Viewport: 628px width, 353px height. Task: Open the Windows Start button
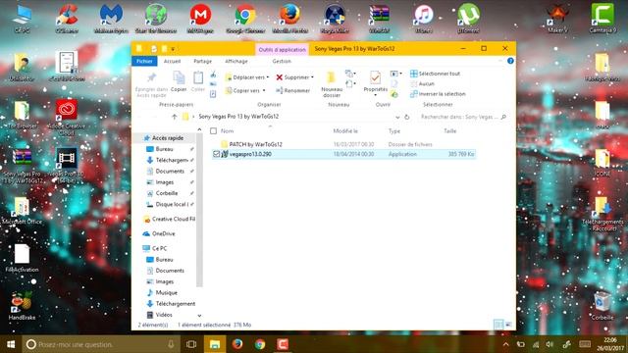(x=11, y=344)
